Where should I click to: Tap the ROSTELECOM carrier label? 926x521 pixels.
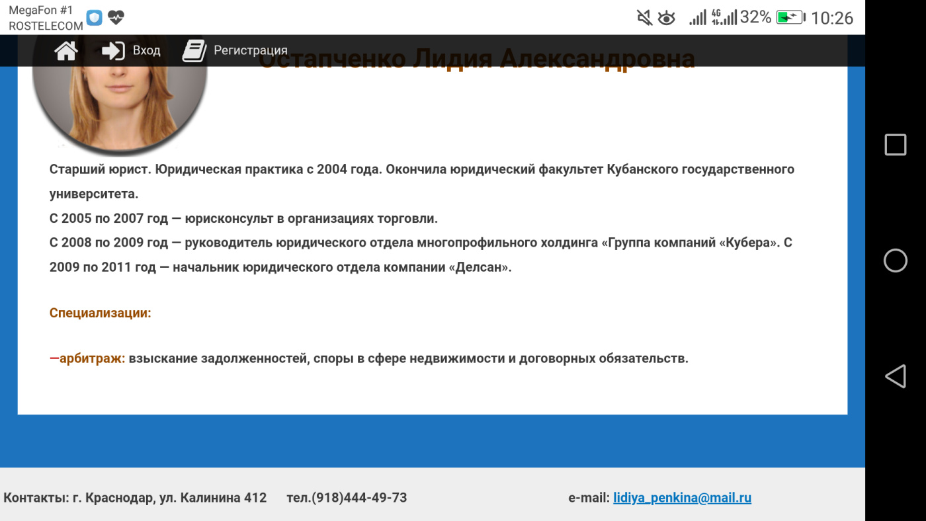(46, 26)
